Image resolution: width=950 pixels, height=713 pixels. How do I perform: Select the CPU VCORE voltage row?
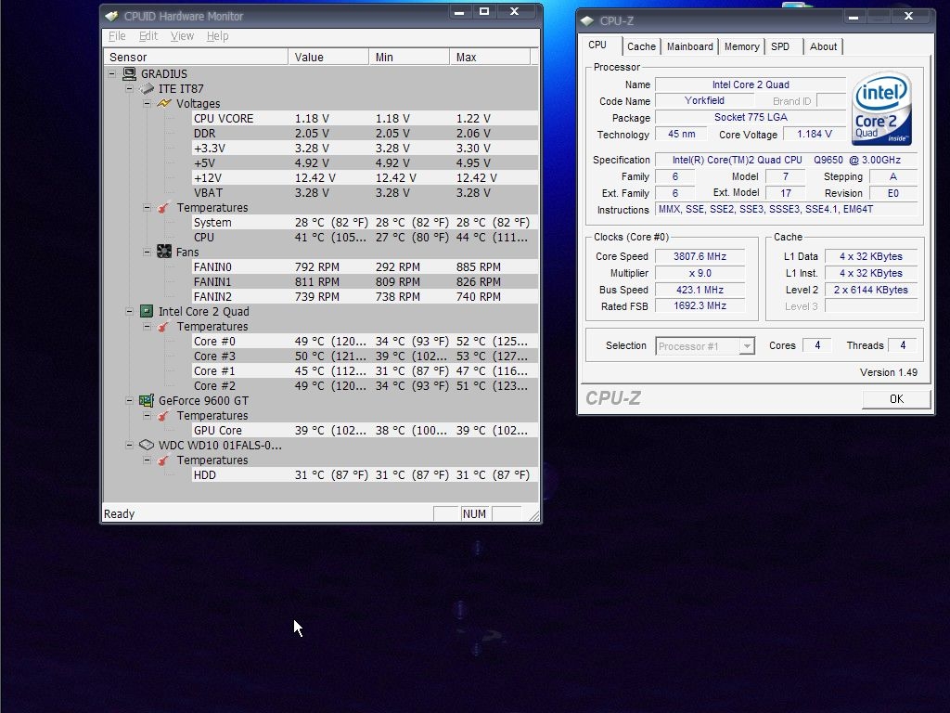364,118
